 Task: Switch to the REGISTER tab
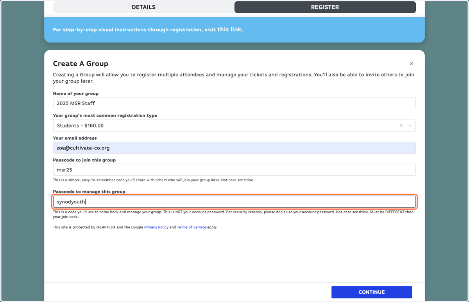coord(325,7)
